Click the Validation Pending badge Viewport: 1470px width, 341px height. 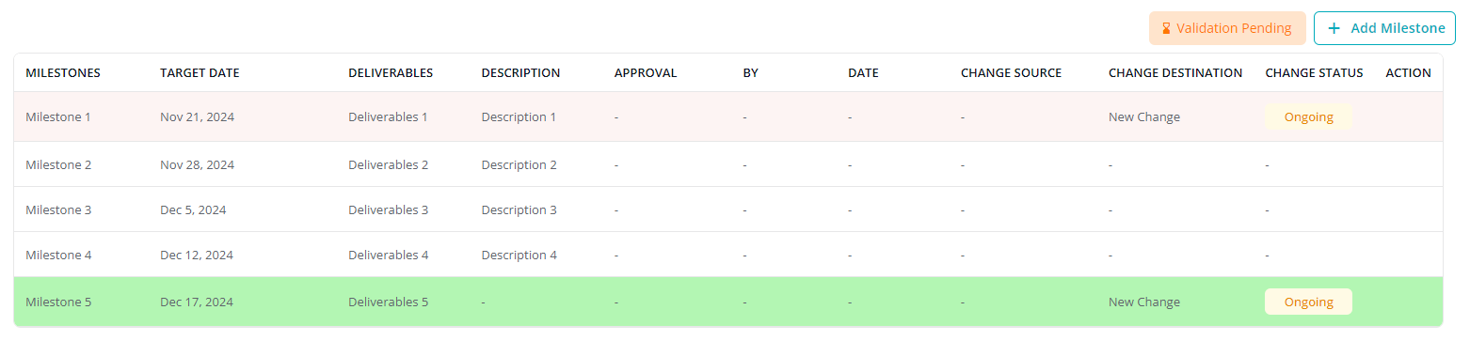pyautogui.click(x=1227, y=28)
